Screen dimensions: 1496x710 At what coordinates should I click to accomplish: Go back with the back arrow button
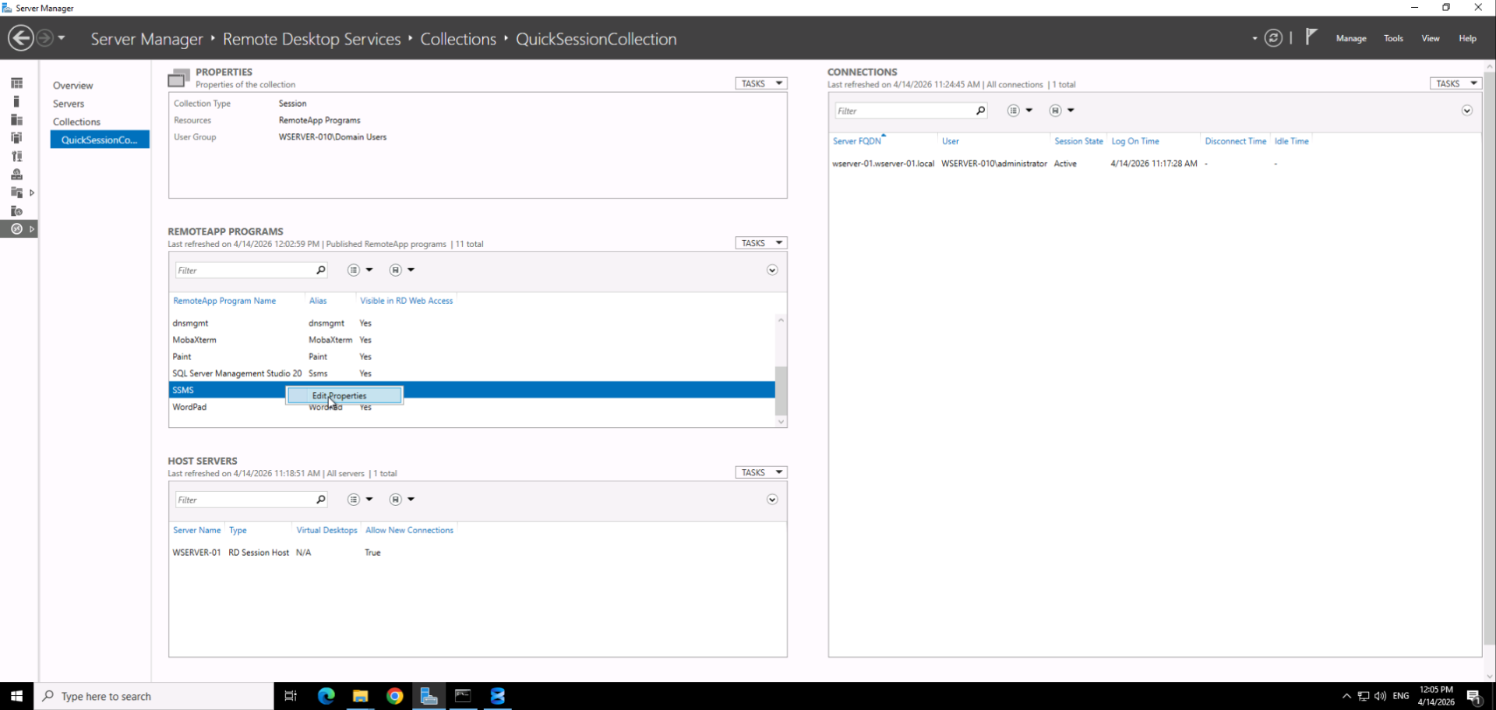(21, 38)
